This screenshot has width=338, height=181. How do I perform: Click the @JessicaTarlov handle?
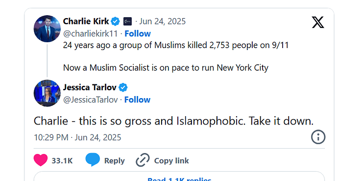click(90, 100)
